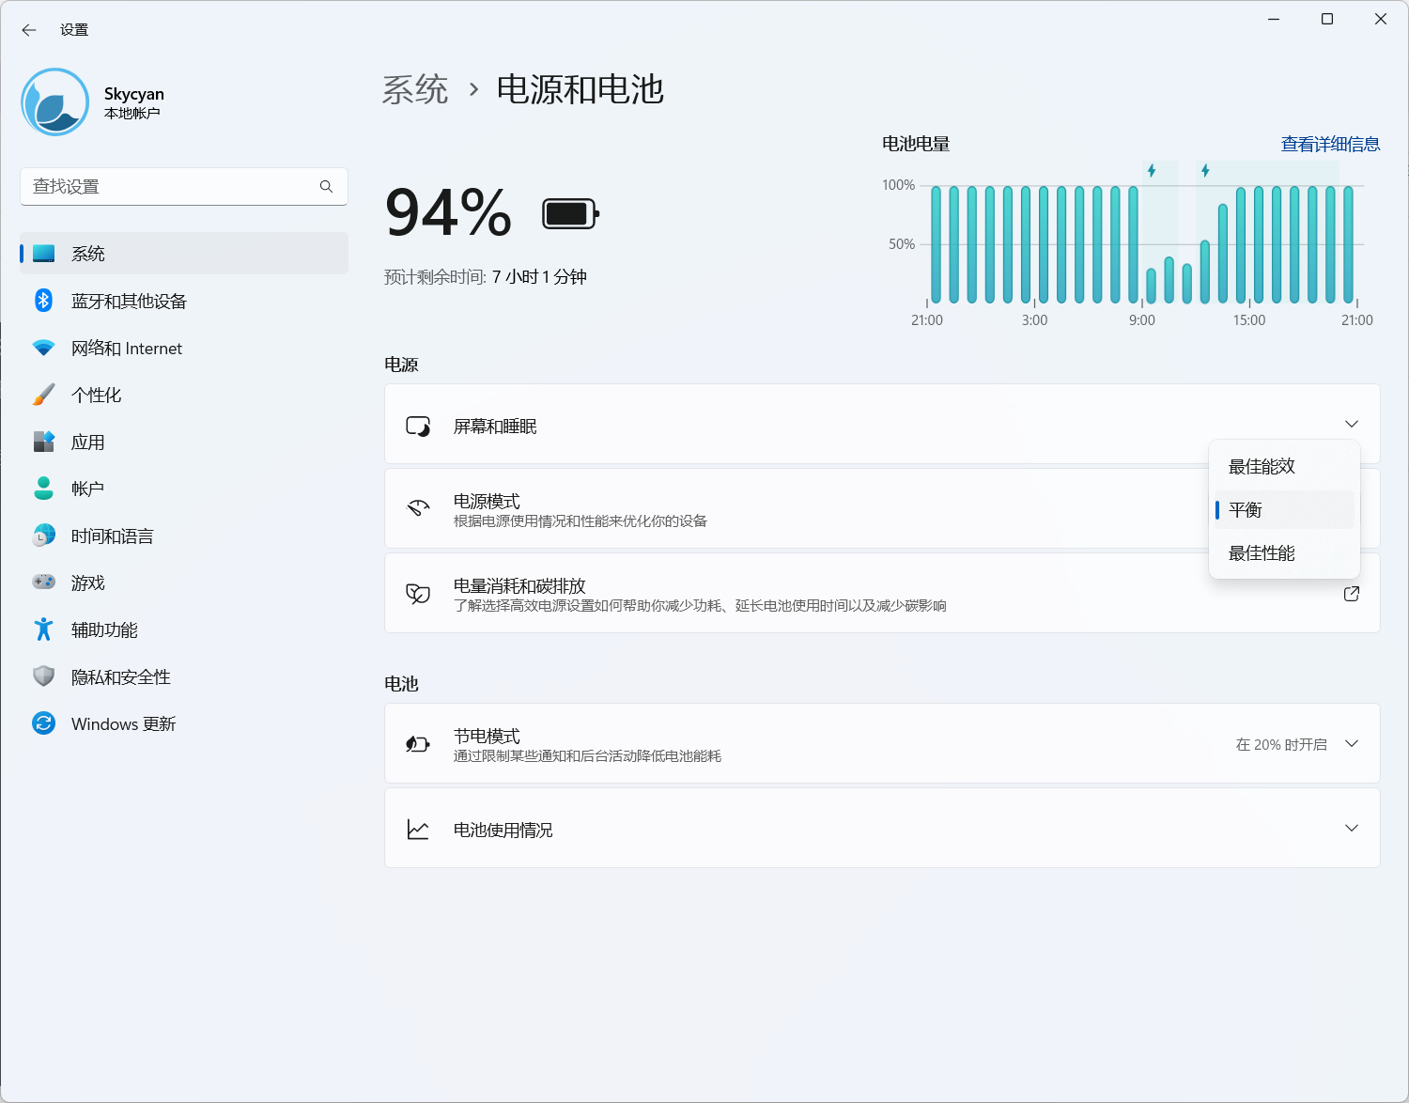Click 电池电量 chart heading
The image size is (1409, 1103).
point(916,144)
